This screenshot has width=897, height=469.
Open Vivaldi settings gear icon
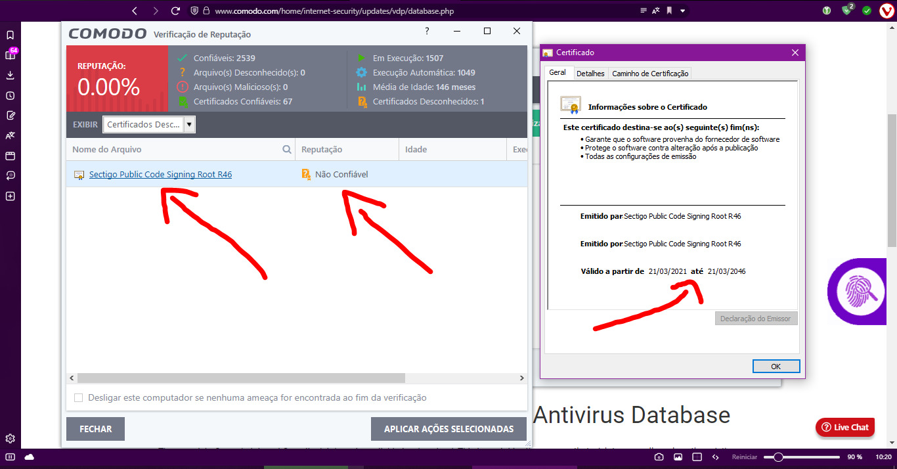coord(10,439)
